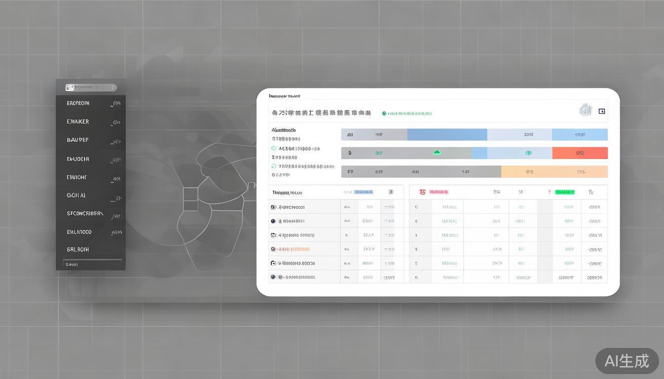Click the blue highlighted label in left table header
The image size is (664, 379).
[363, 192]
